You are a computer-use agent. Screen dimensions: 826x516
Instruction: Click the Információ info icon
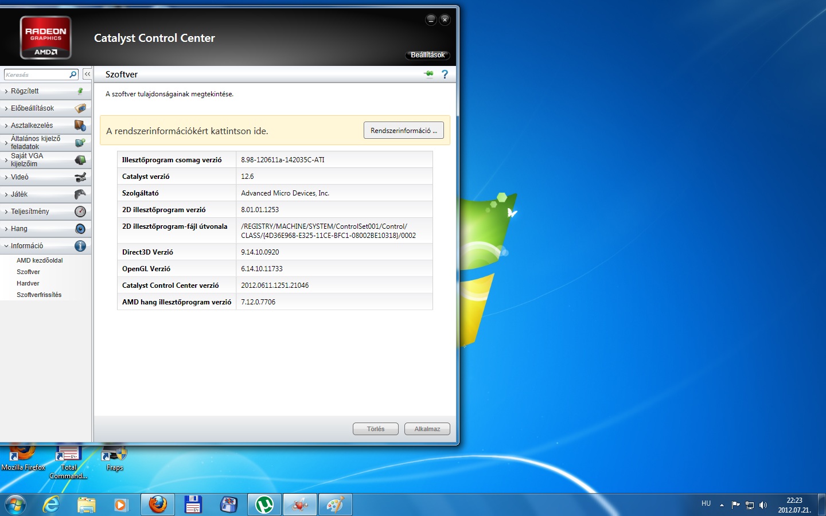(x=80, y=246)
